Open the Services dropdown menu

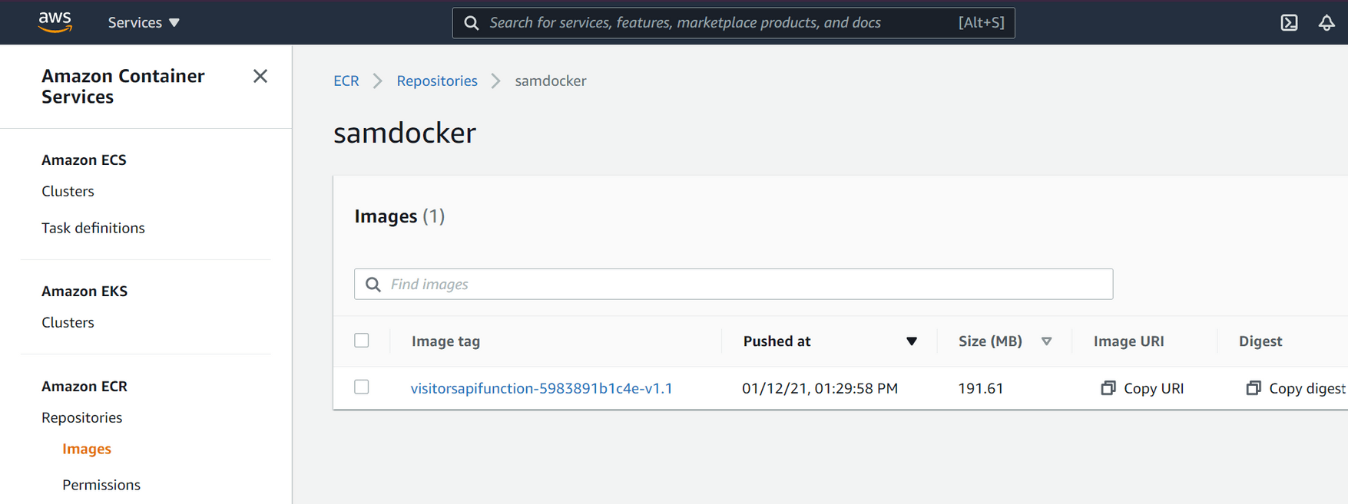[x=144, y=23]
